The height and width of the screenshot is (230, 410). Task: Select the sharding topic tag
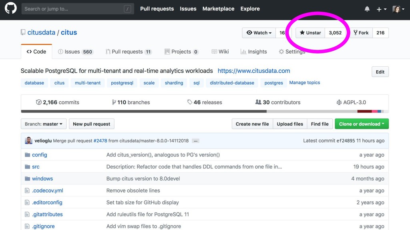coord(174,83)
